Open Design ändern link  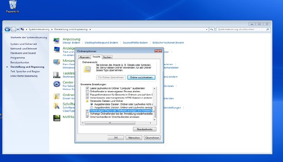pos(71,43)
